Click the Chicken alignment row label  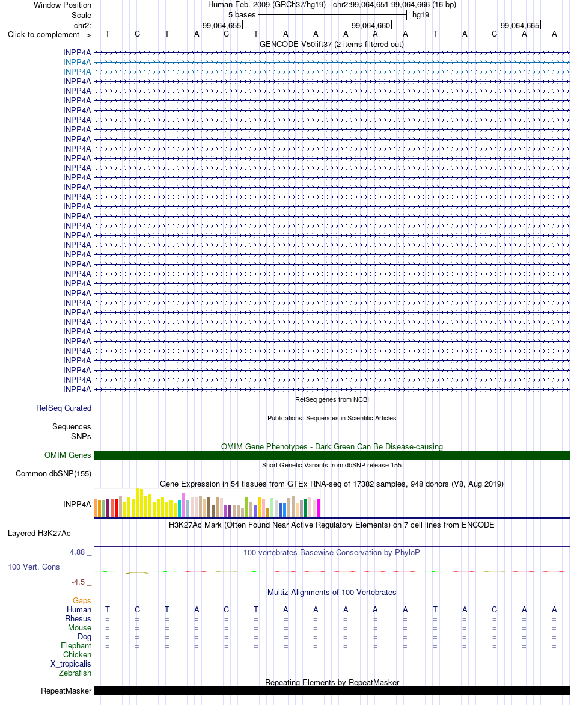click(x=78, y=654)
